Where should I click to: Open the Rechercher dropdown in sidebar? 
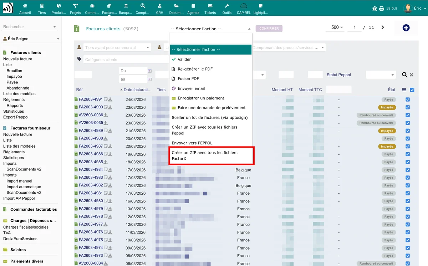(30, 27)
